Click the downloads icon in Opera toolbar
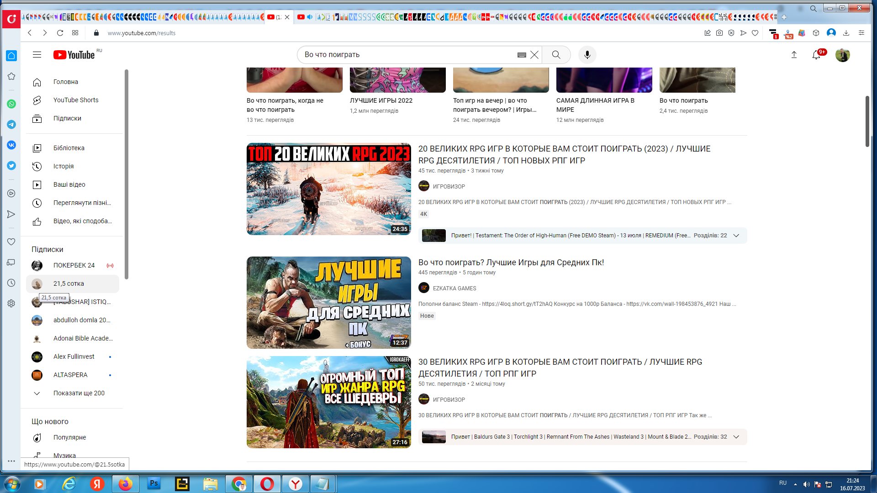 (x=846, y=33)
